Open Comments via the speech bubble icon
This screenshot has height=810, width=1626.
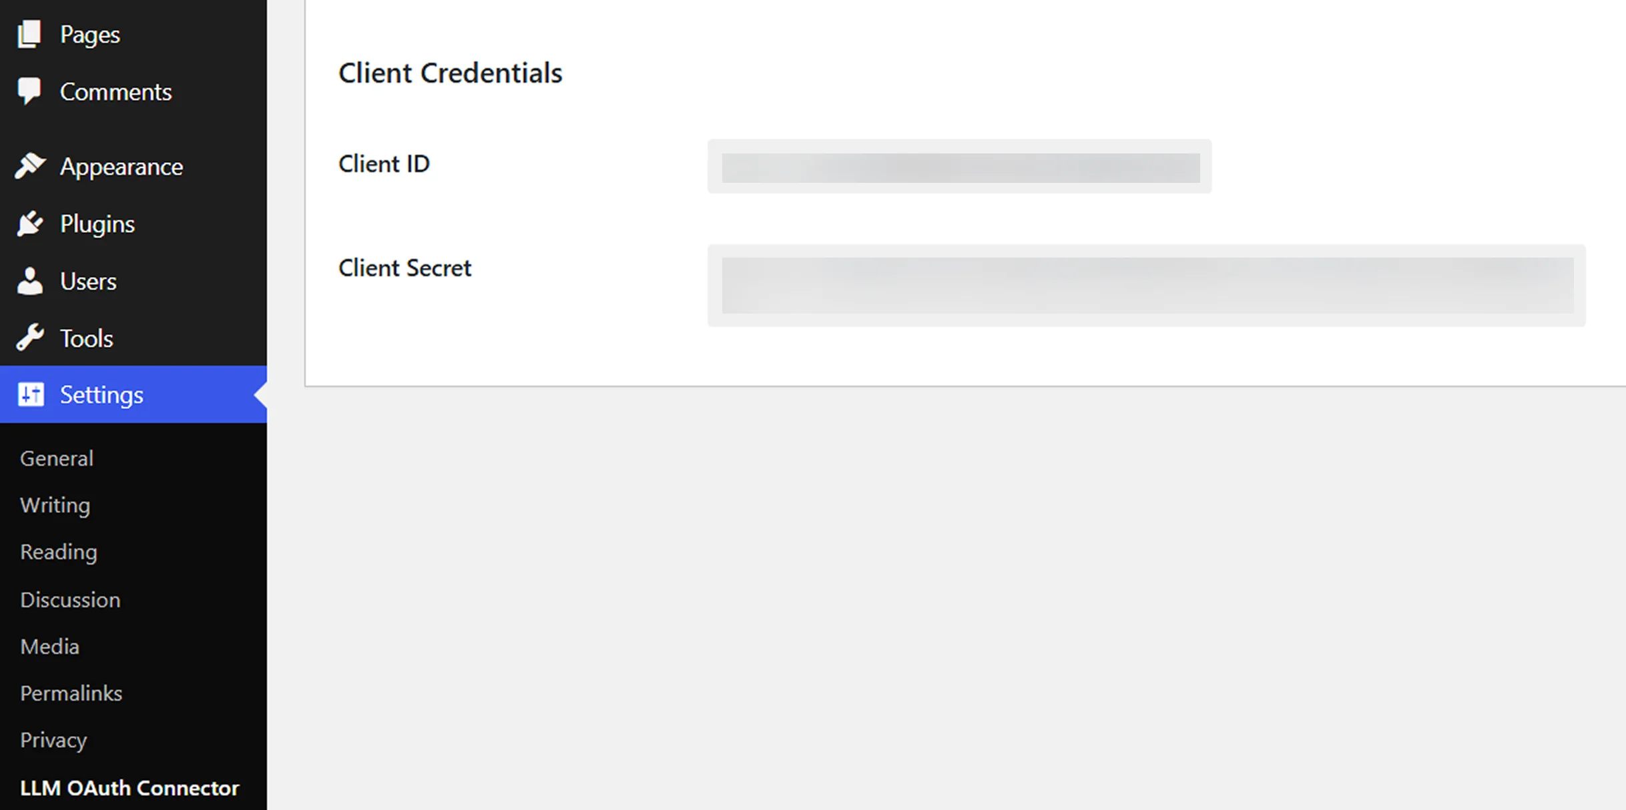(x=29, y=91)
